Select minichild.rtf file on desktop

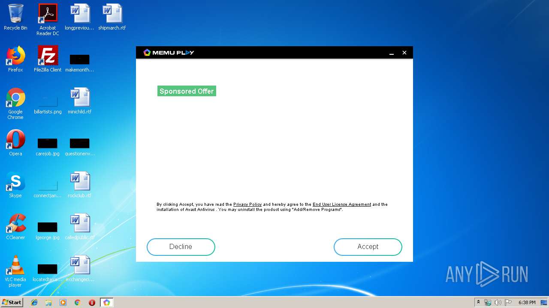click(80, 101)
